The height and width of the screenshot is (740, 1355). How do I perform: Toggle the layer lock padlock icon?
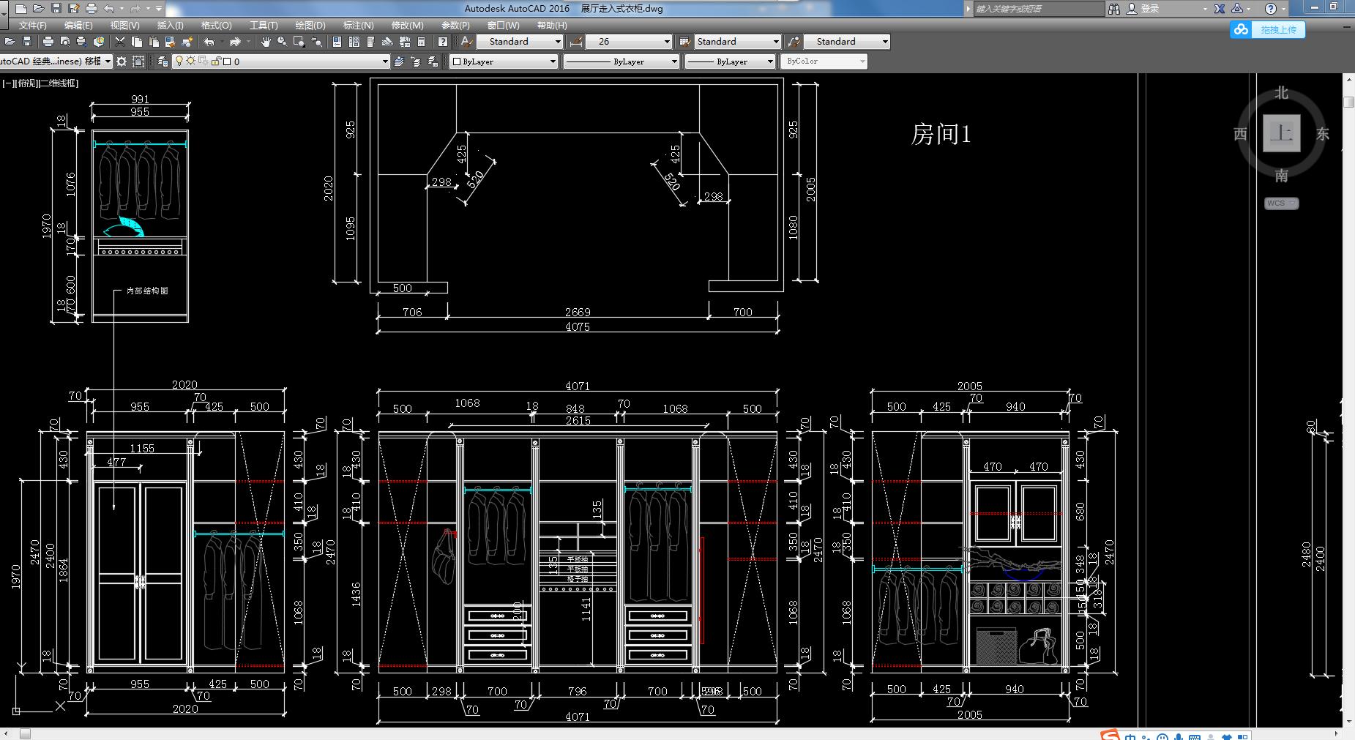216,61
